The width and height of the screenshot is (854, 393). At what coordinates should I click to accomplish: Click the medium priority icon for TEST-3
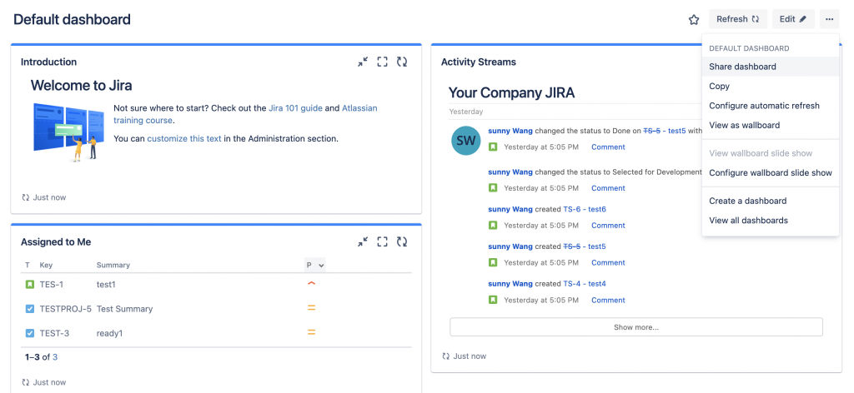[x=312, y=332]
